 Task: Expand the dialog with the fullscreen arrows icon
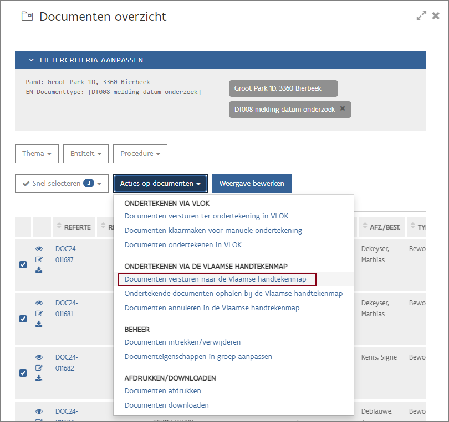(x=421, y=16)
